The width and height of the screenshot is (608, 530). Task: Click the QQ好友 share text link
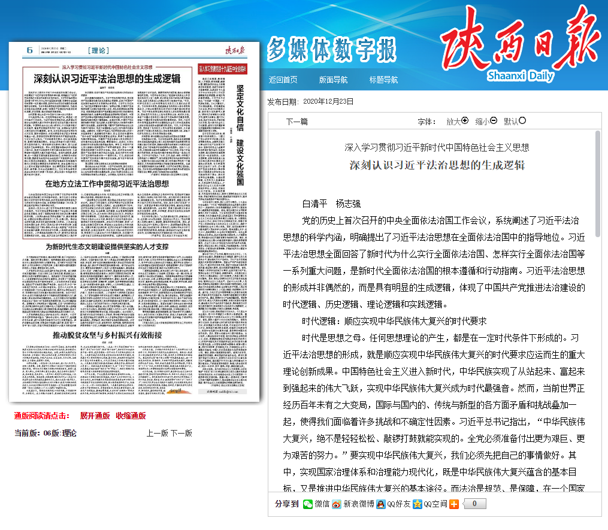pyautogui.click(x=398, y=504)
